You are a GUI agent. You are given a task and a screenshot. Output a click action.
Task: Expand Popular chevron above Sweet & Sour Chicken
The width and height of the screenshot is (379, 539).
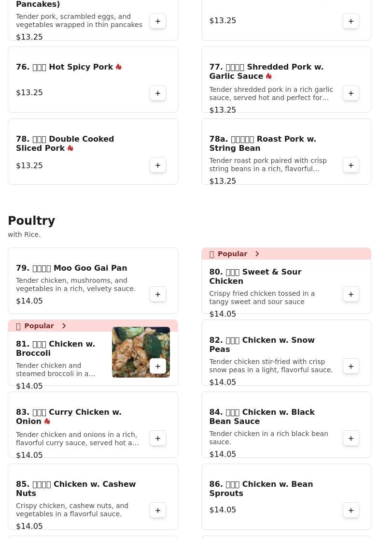(257, 254)
